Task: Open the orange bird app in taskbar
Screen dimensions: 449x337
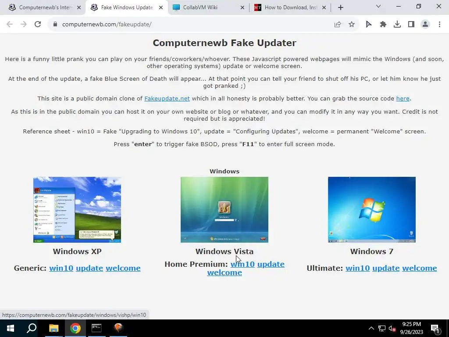Action: tap(118, 328)
